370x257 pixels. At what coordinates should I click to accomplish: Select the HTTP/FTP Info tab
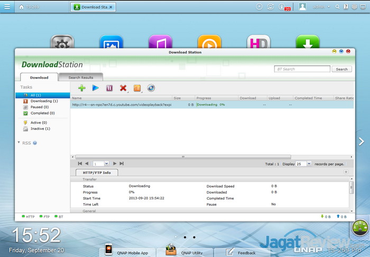click(x=97, y=173)
